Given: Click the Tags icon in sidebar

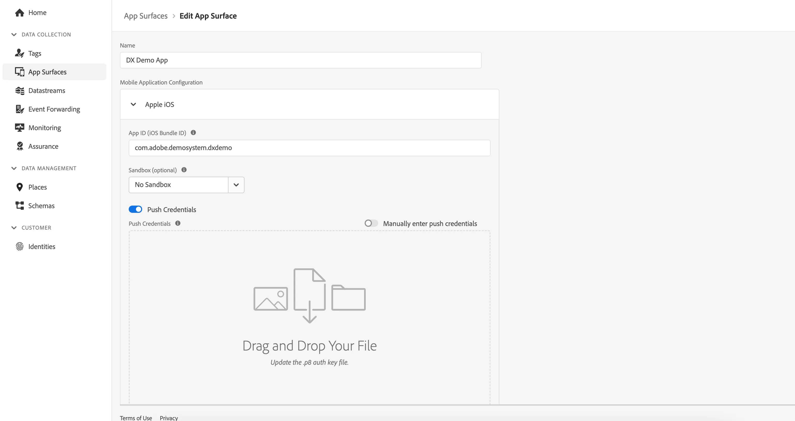Looking at the screenshot, I should (x=19, y=53).
